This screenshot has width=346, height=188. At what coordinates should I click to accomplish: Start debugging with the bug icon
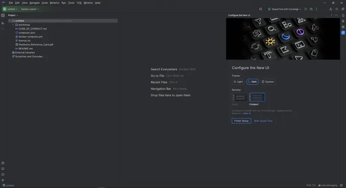point(311,9)
